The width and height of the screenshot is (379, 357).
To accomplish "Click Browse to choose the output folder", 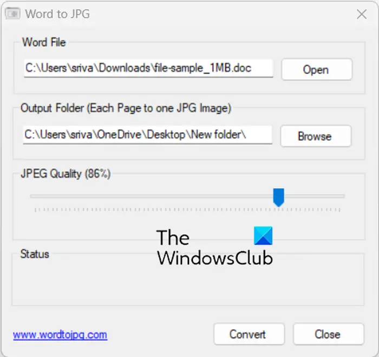I will pyautogui.click(x=316, y=136).
